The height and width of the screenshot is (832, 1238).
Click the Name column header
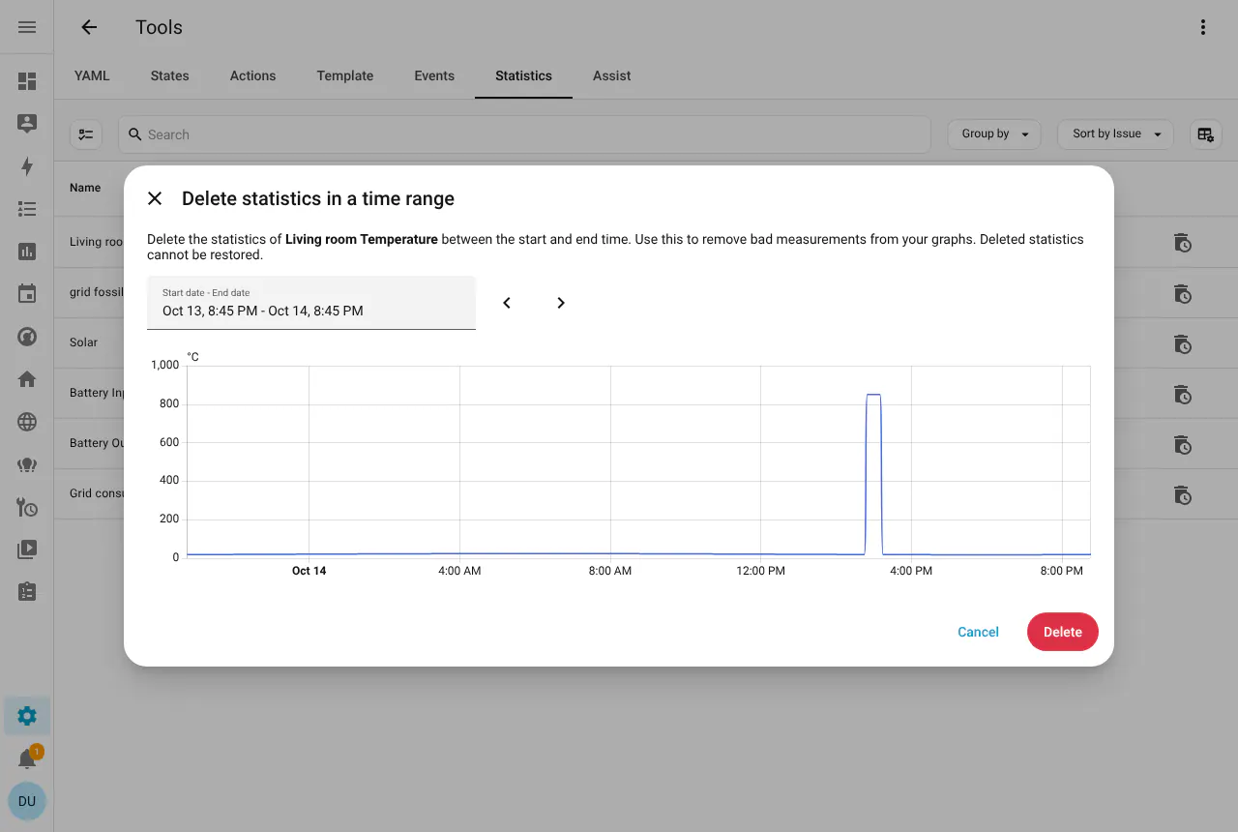(85, 188)
